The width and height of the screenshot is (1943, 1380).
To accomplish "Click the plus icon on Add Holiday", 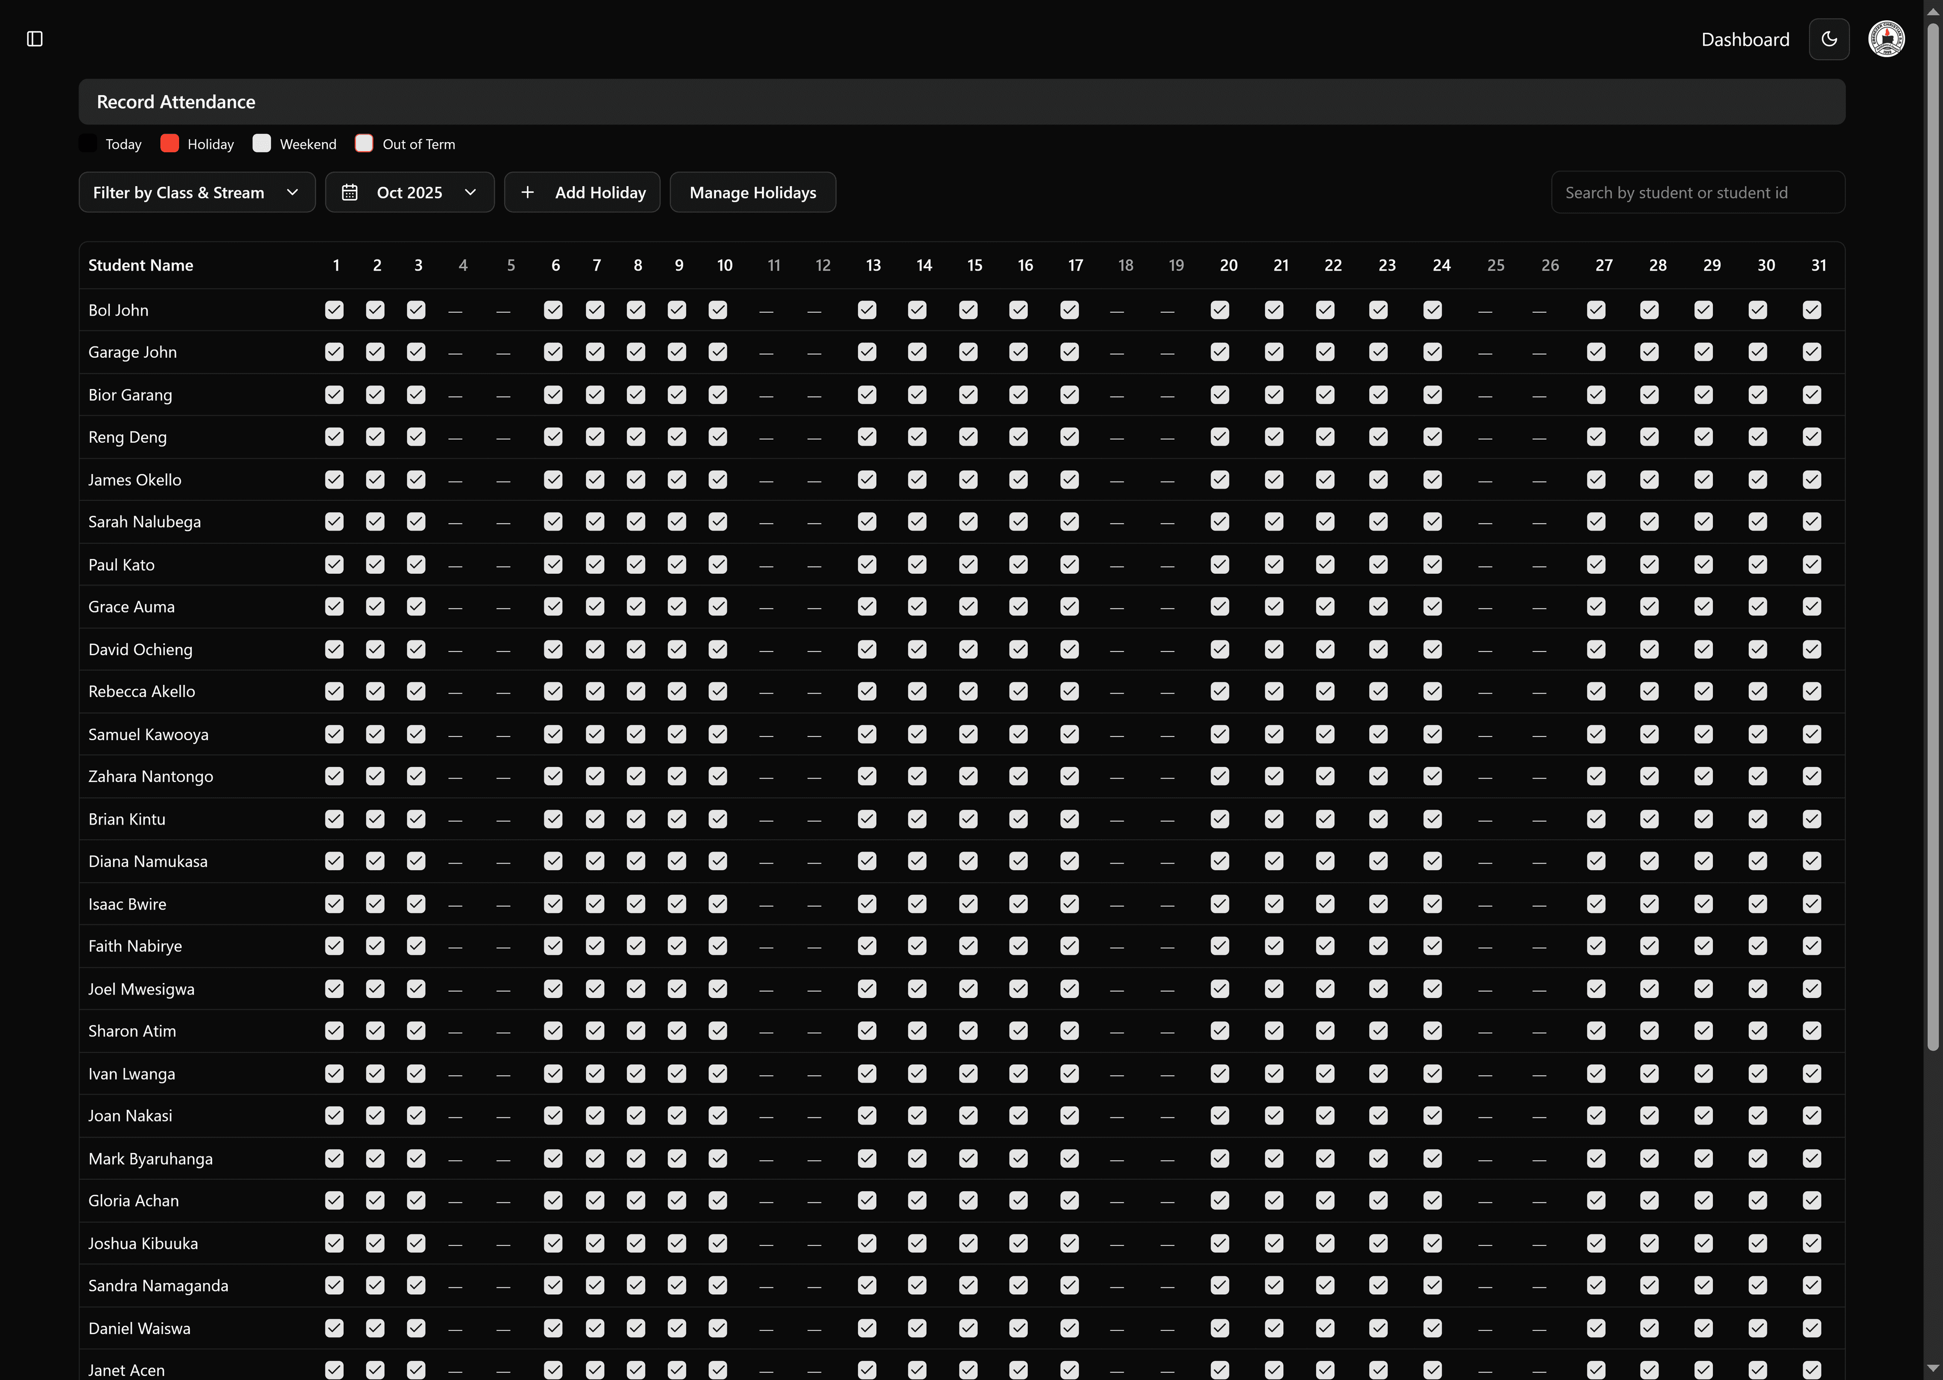I will (528, 193).
